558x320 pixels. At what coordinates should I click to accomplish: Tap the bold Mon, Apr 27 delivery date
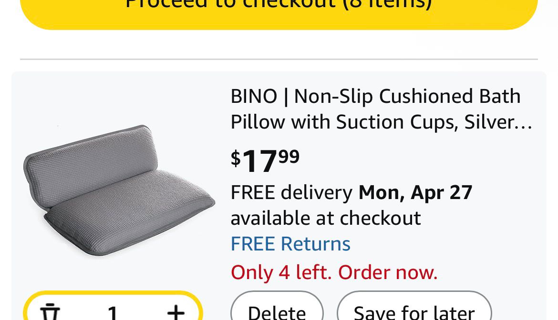pyautogui.click(x=415, y=192)
